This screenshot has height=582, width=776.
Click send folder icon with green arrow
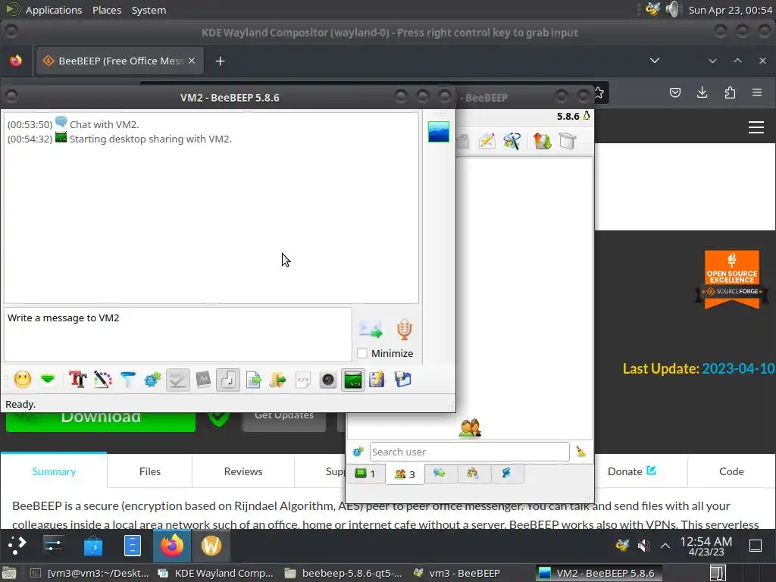(278, 380)
